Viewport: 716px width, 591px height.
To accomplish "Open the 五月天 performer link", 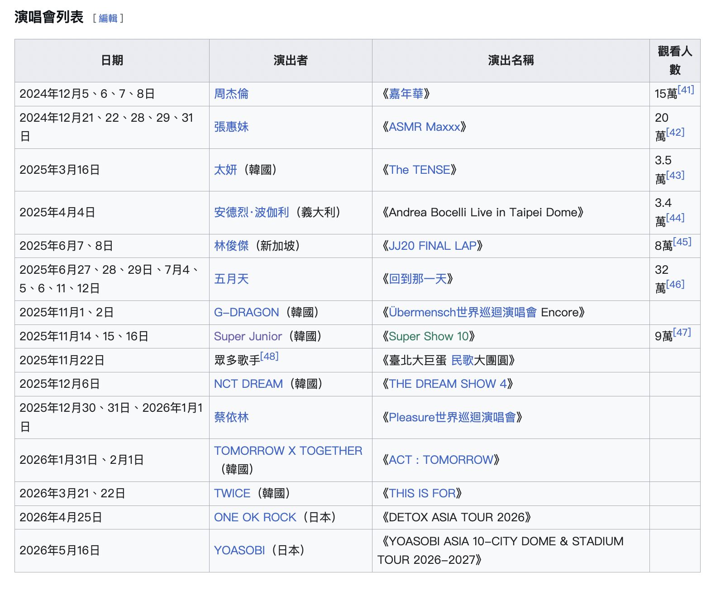I will click(231, 279).
